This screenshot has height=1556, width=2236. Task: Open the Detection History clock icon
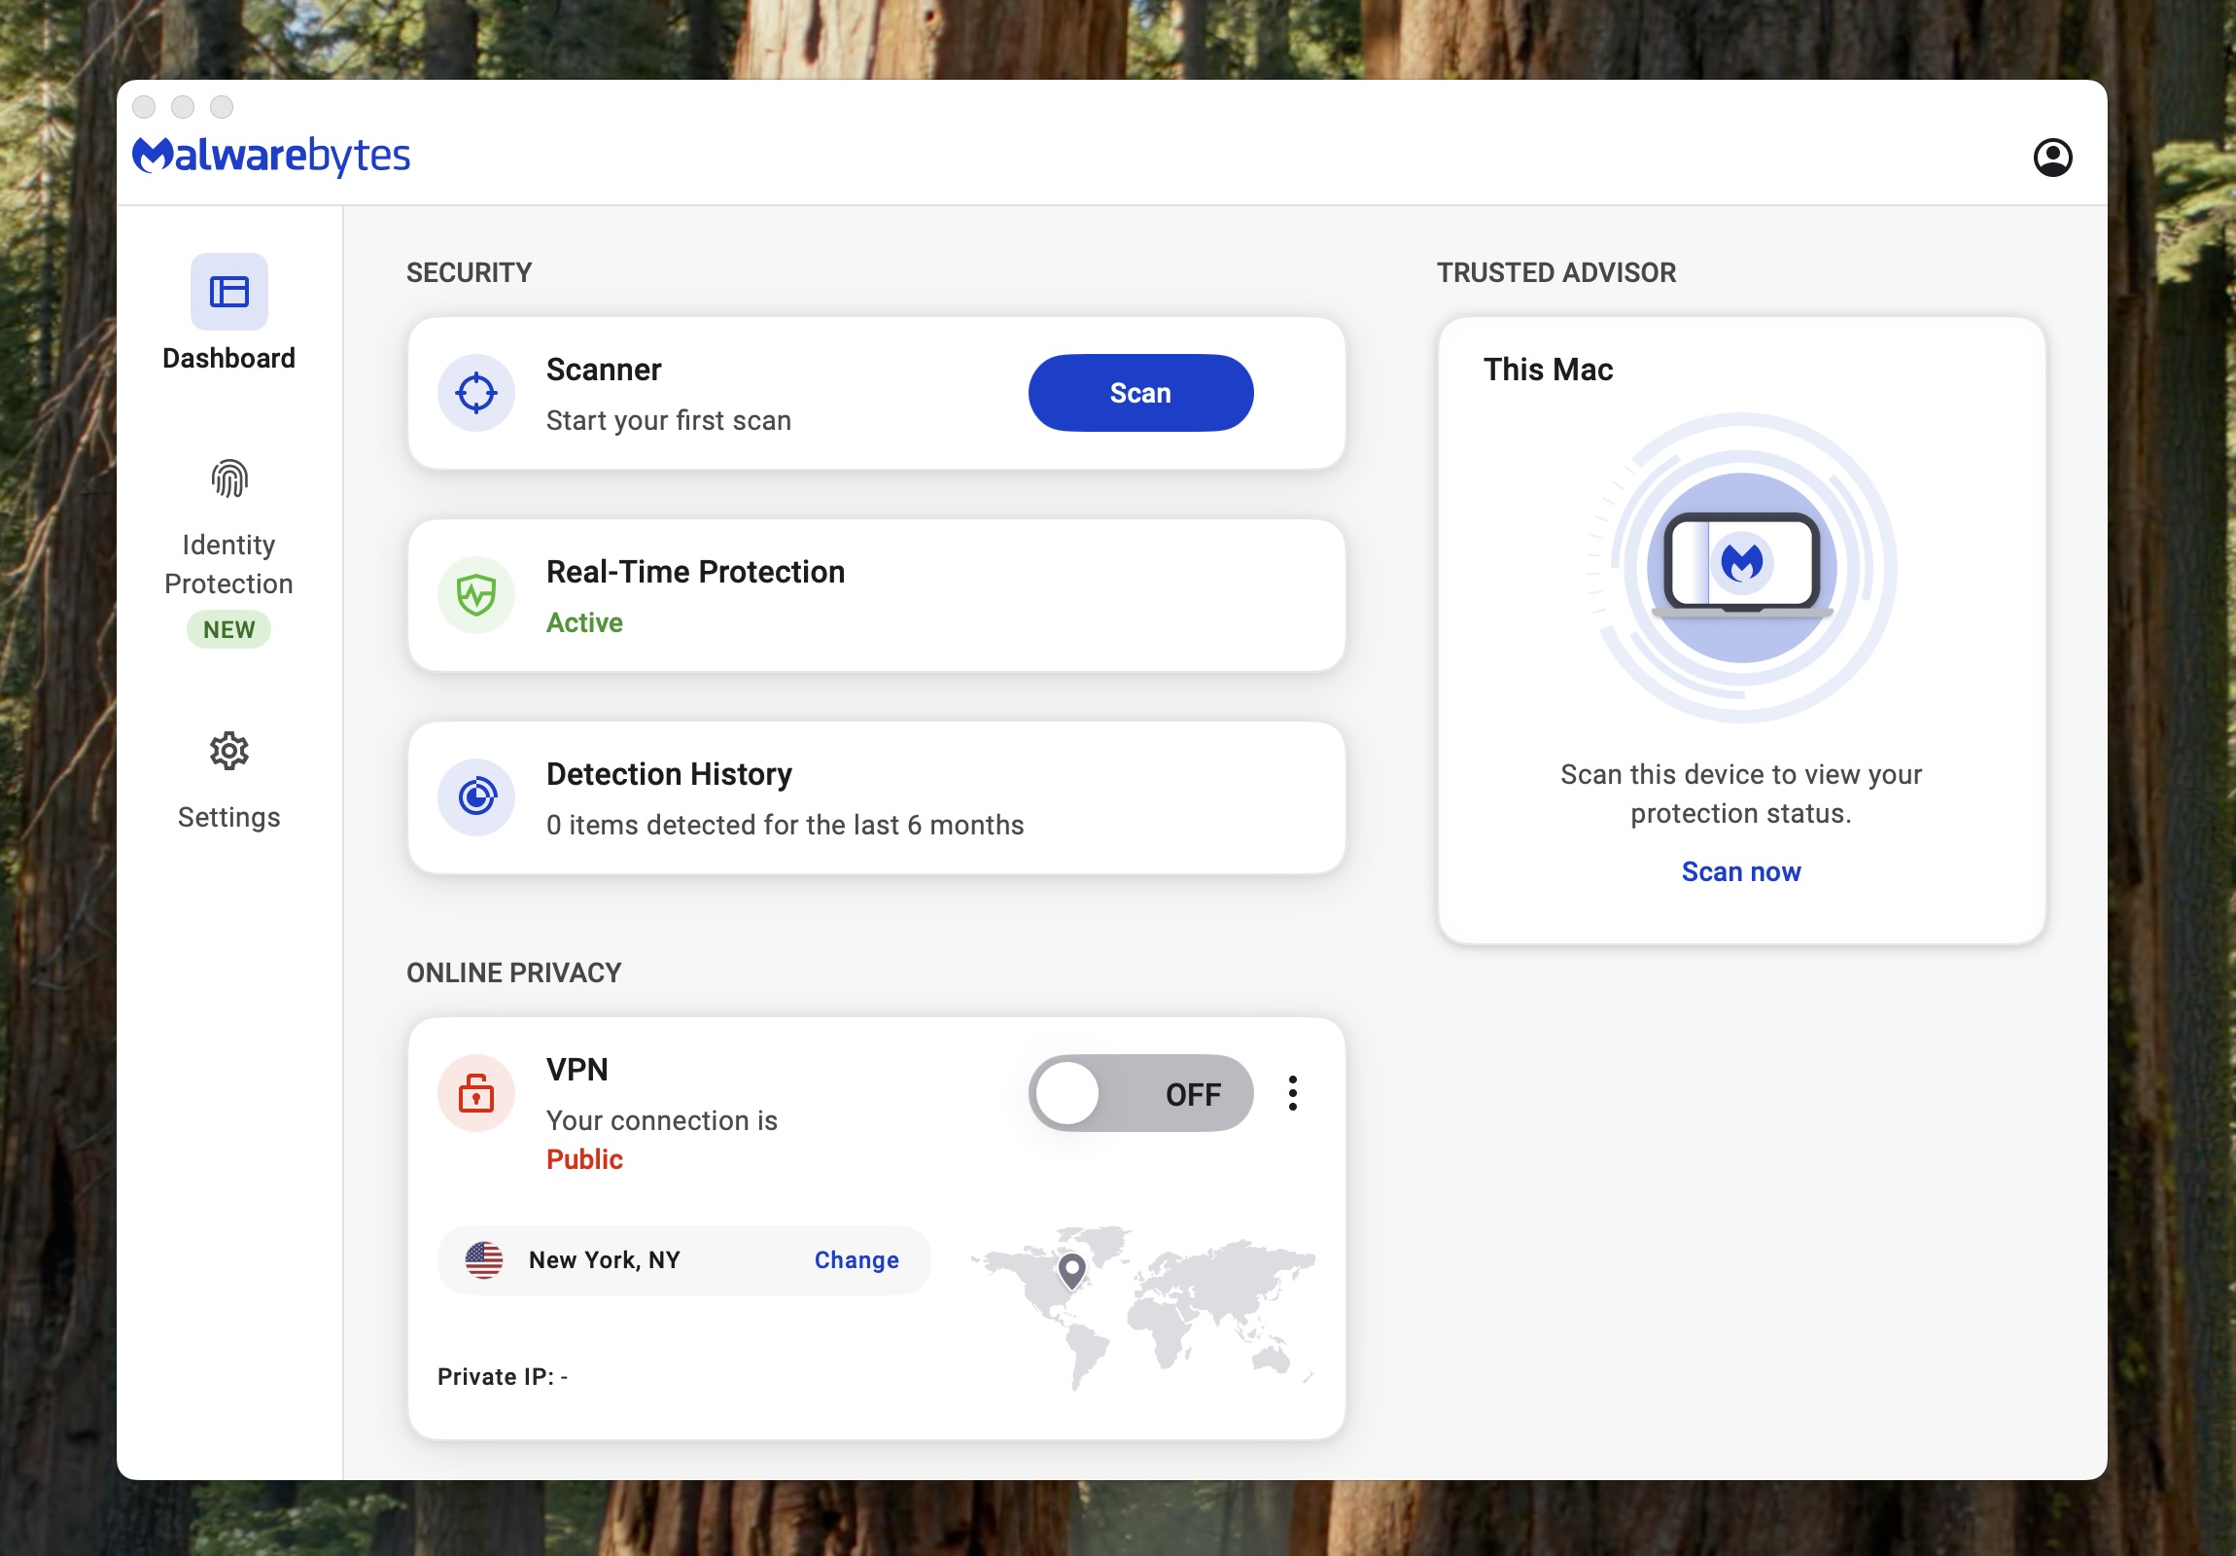click(476, 797)
